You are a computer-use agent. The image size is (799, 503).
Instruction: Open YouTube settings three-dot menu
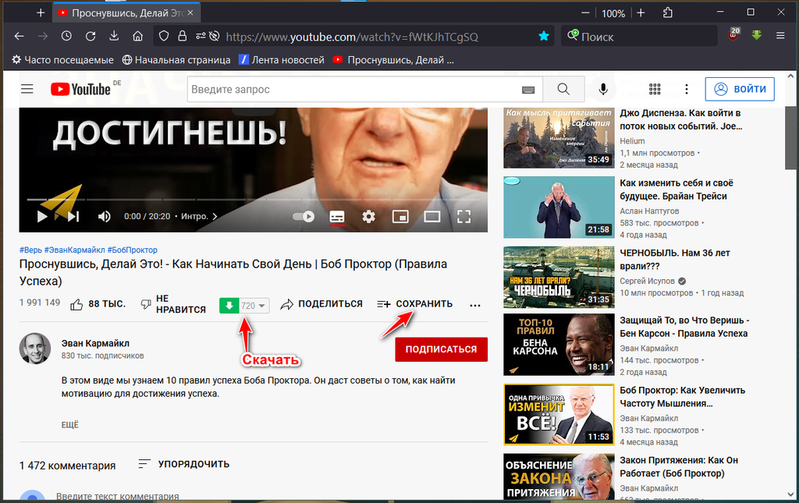687,89
